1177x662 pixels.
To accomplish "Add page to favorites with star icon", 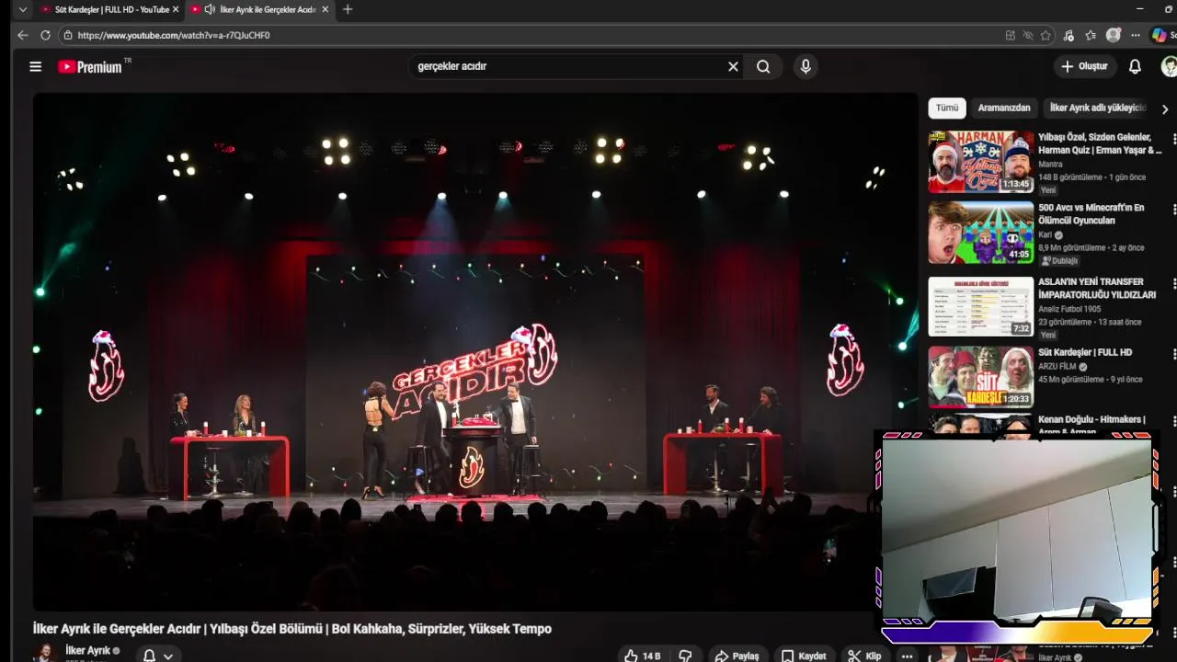I will 1046,35.
